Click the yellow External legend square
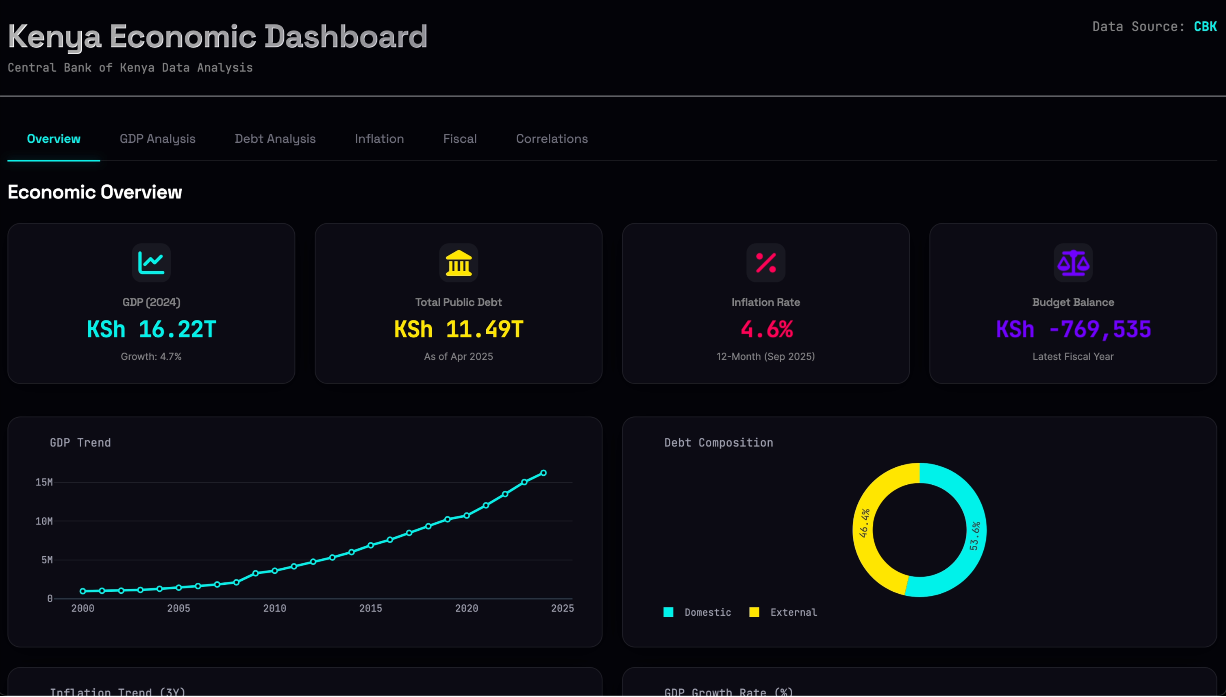This screenshot has width=1226, height=697. pyautogui.click(x=754, y=612)
